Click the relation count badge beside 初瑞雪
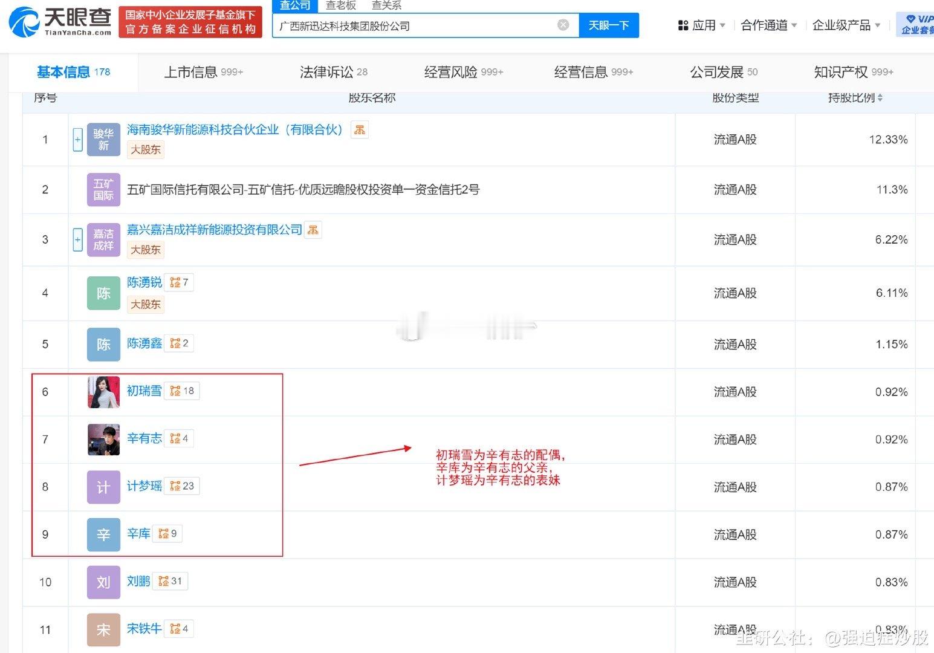This screenshot has height=653, width=934. (182, 391)
